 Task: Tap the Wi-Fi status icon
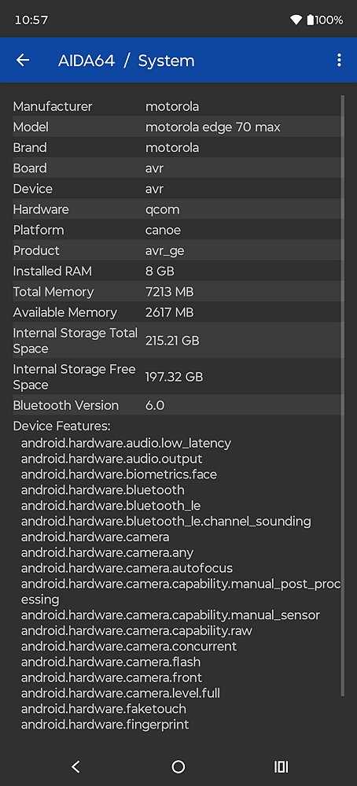tap(296, 20)
